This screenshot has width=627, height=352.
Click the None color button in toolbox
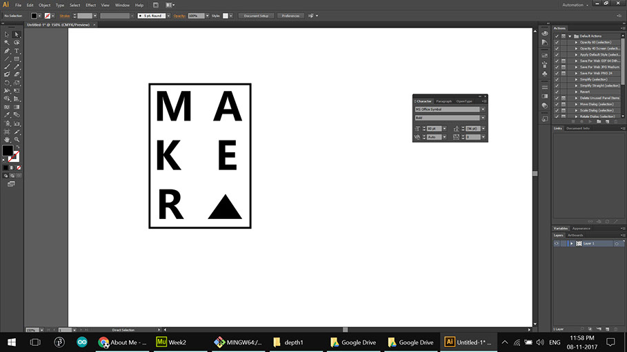[x=19, y=168]
